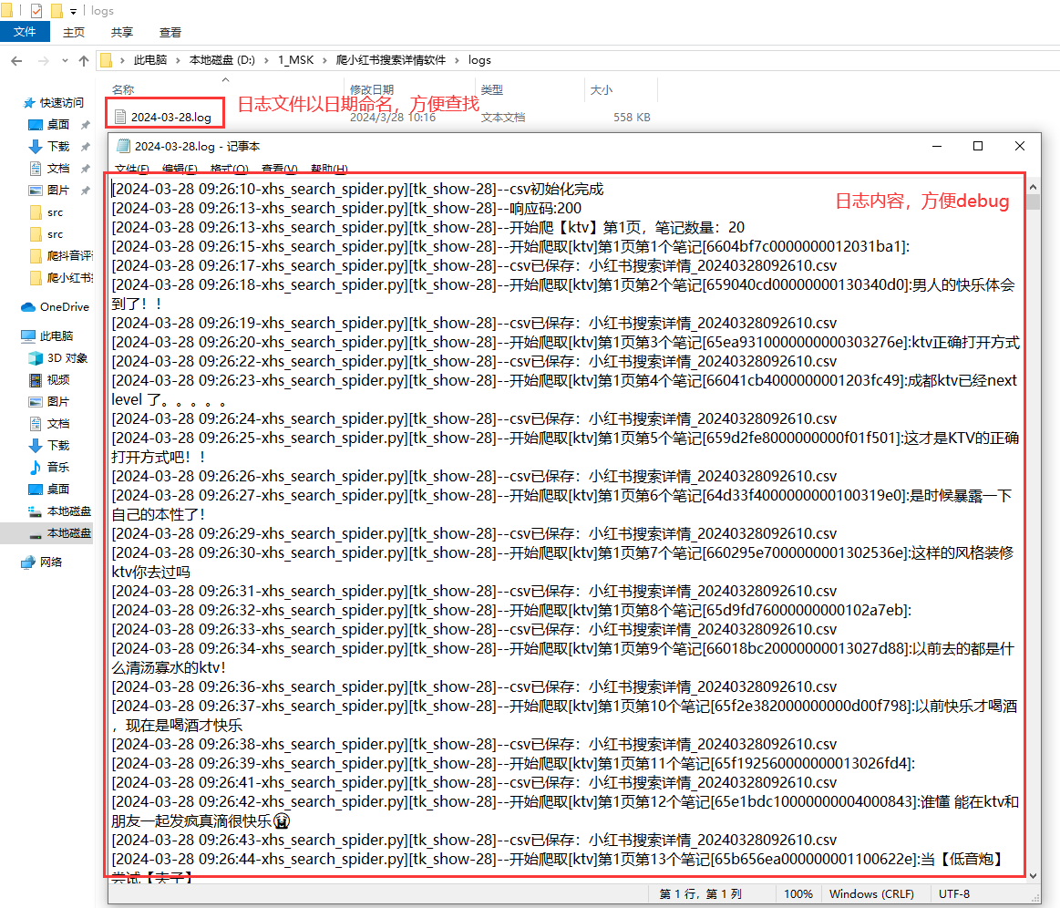1060x908 pixels.
Task: Select 此电脑 in the address breadcrumb
Action: click(150, 60)
